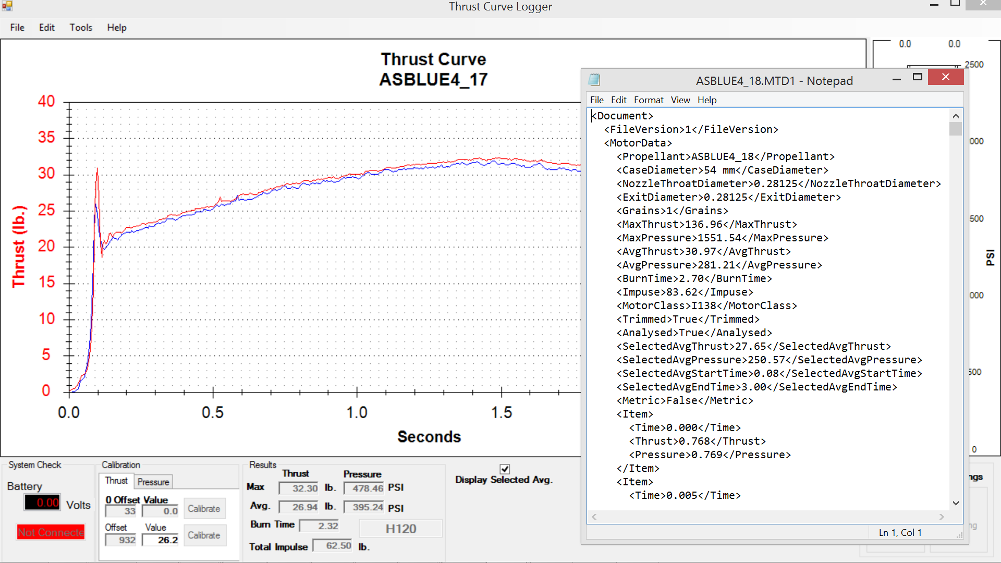Switch to the Pressure calibration tab
The height and width of the screenshot is (563, 1001).
153,482
